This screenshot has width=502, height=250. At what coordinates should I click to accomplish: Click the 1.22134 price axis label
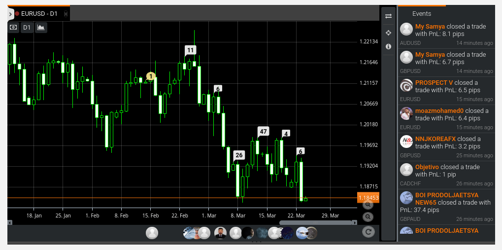coord(369,41)
